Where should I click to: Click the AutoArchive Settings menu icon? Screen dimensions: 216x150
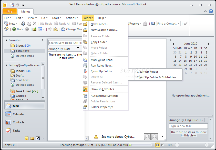85,96
